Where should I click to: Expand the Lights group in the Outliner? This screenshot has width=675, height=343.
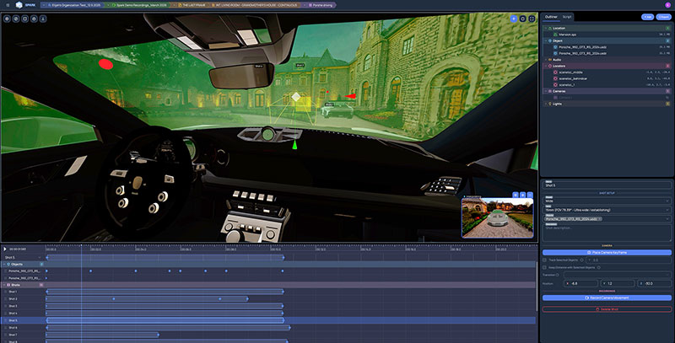(545, 104)
